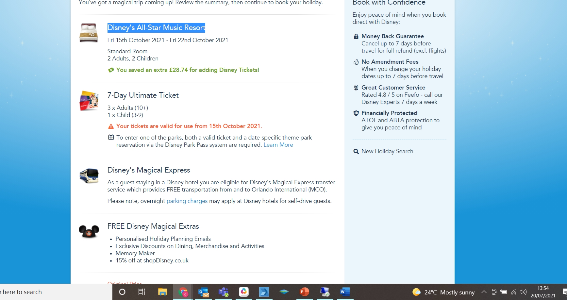Click the Money Back Guarantee heading
567x300 pixels.
pyautogui.click(x=392, y=36)
